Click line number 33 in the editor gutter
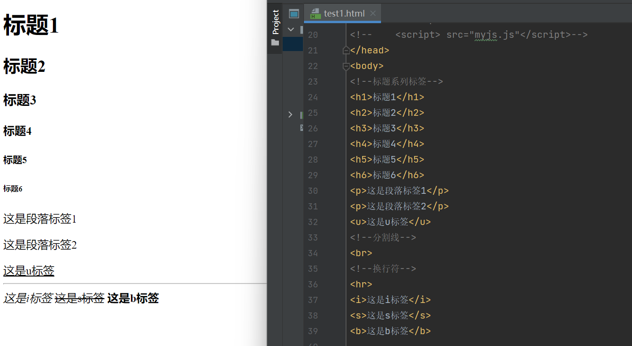The height and width of the screenshot is (346, 632). [313, 238]
